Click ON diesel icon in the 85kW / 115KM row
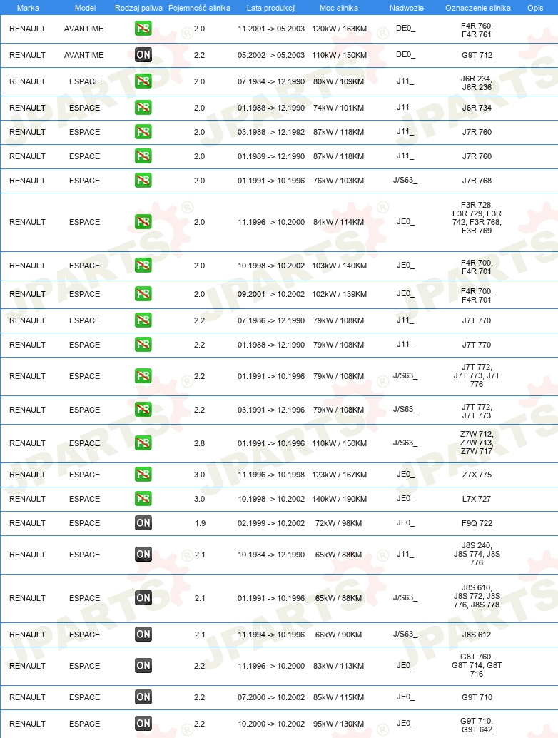Viewport: 558px width, 738px height. (143, 697)
